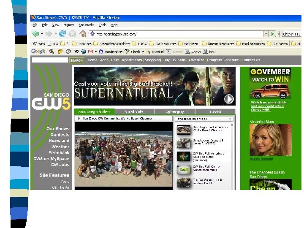Open the Assembler/Worldnow bookmark folder
This screenshot has height=228, width=304.
(111, 43)
